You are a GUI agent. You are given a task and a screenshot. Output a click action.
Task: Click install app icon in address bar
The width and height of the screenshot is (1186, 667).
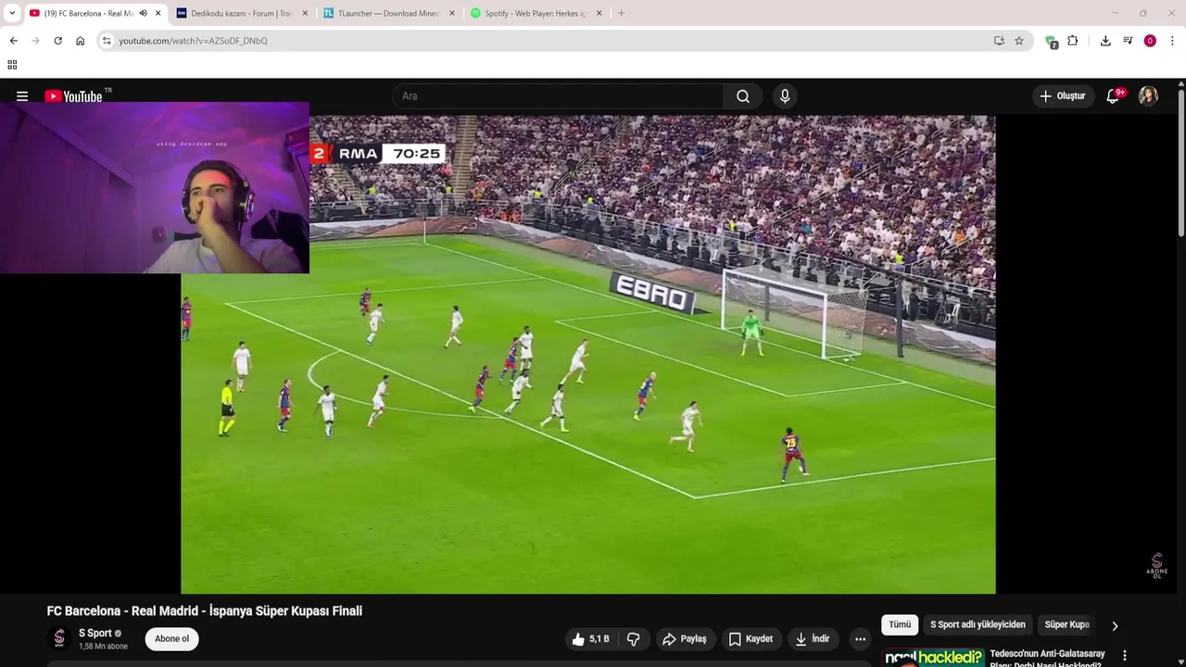(x=999, y=41)
